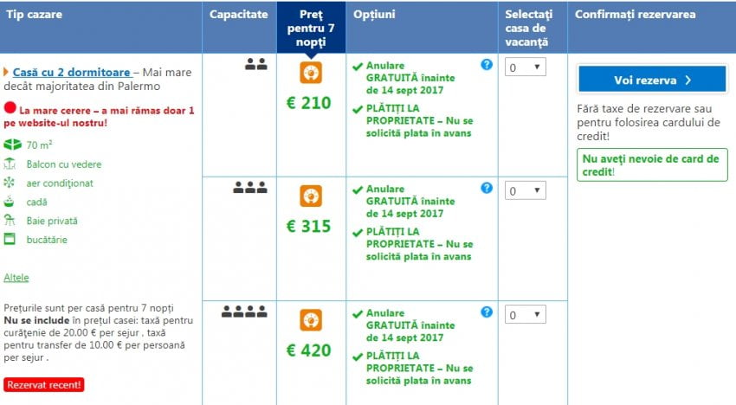
Task: Click the three-person capacity icon
Action: click(x=250, y=187)
